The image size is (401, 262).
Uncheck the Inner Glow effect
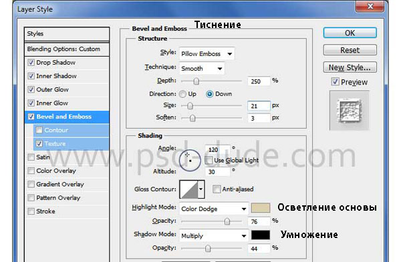tap(31, 103)
